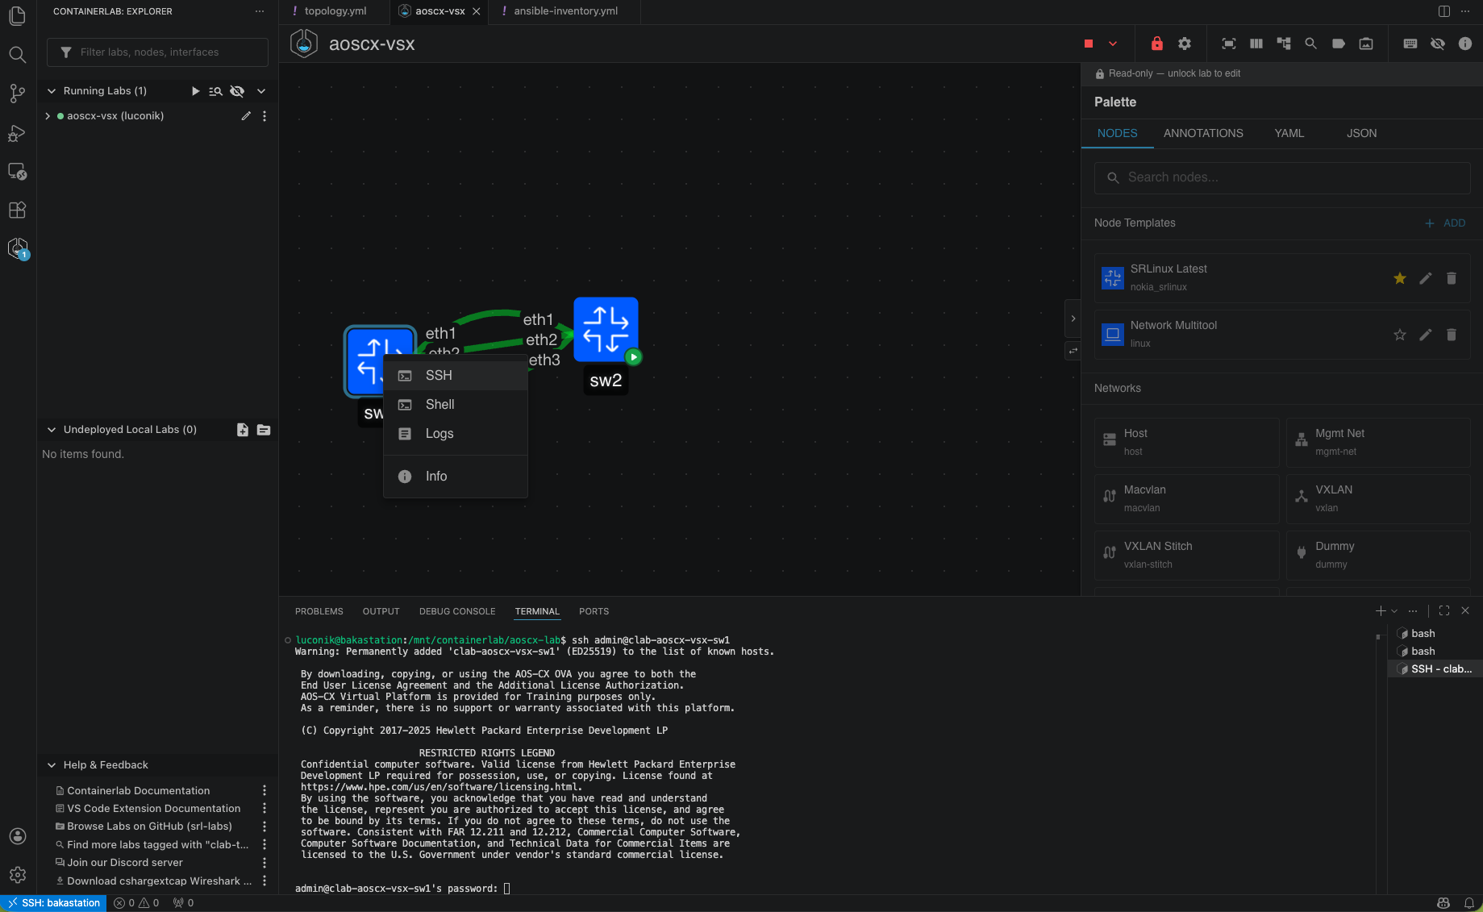Close the aoscx-vsx editor tab
Viewport: 1483px width, 912px height.
[x=477, y=11]
